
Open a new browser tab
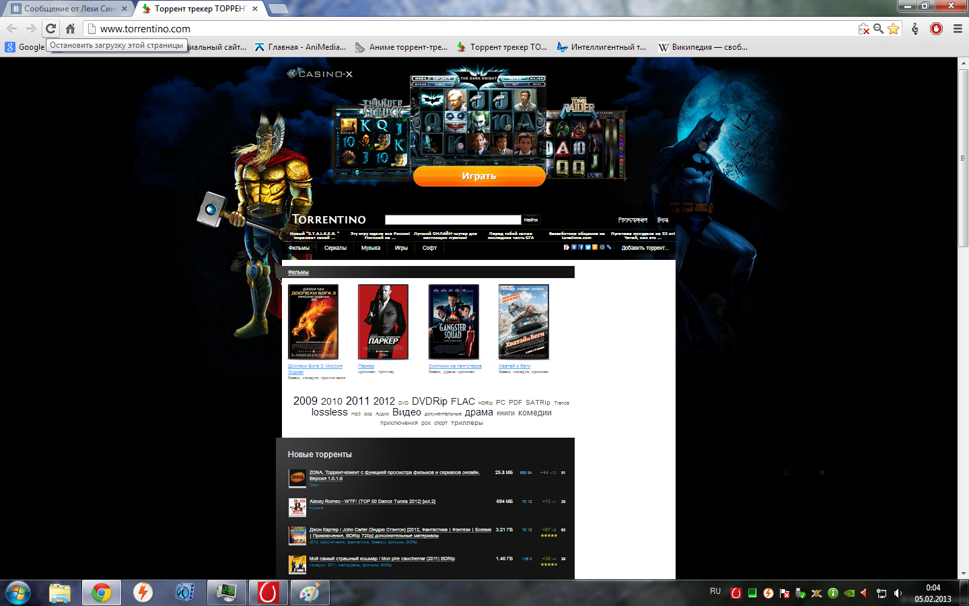click(278, 9)
